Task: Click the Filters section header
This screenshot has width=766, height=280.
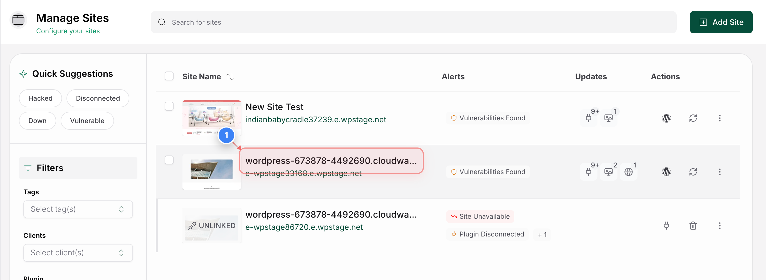Action: pos(78,168)
